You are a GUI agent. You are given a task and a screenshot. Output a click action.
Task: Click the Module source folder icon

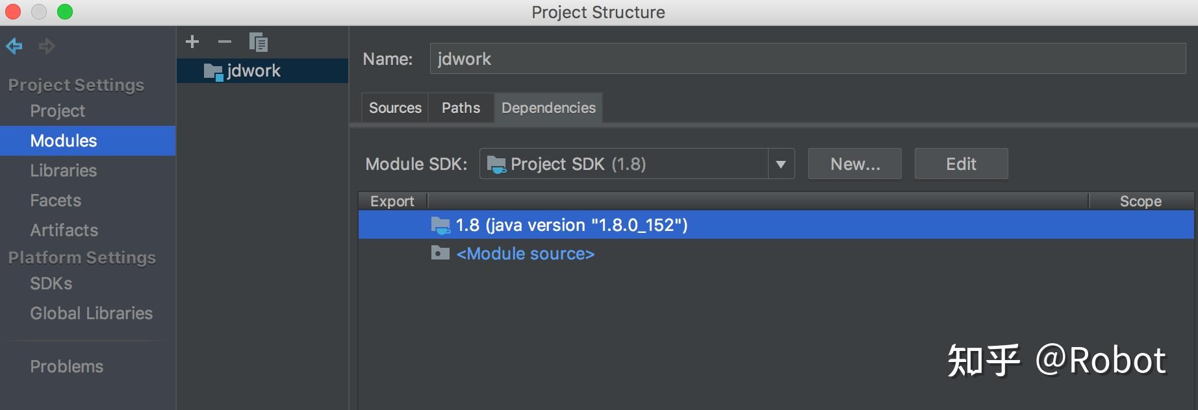440,253
